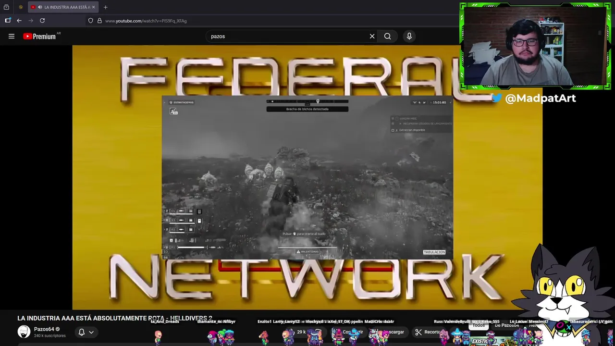
Task: Open the tracking protection shield icon
Action: pos(90,21)
